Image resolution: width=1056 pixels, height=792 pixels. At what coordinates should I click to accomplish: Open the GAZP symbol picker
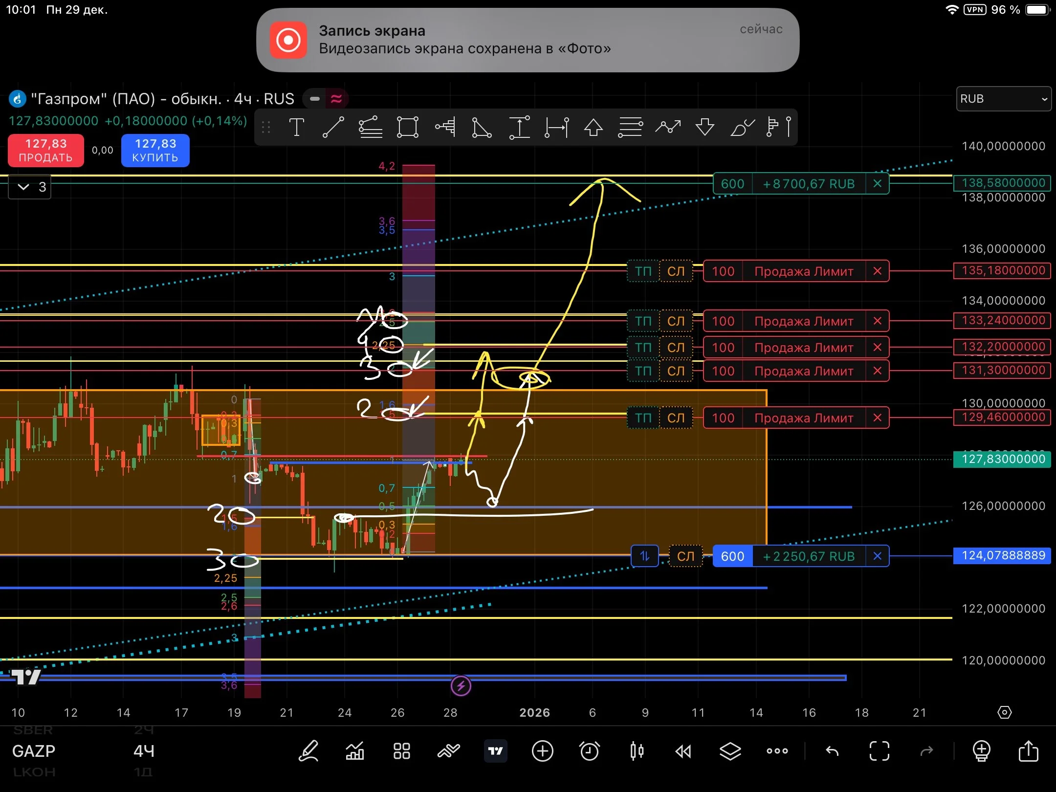[x=34, y=751]
